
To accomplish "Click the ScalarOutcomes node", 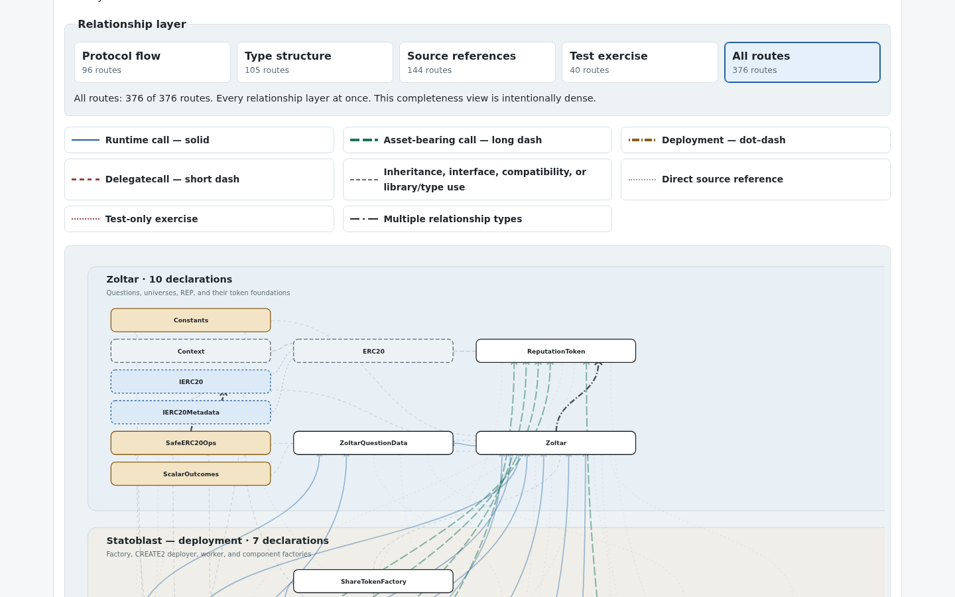I will click(191, 474).
